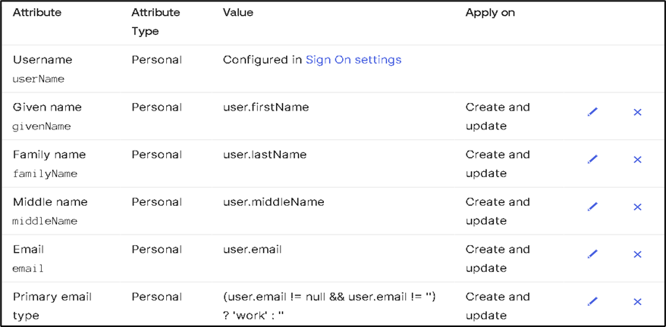The width and height of the screenshot is (666, 327).
Task: Select the lowercase email variable text
Action: click(x=28, y=269)
